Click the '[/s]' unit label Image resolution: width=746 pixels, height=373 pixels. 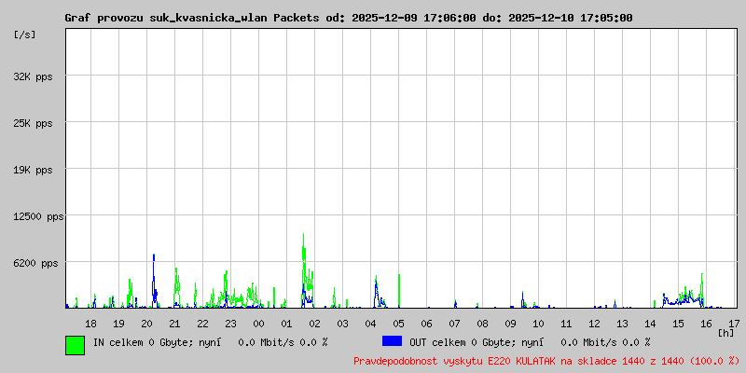click(x=25, y=35)
